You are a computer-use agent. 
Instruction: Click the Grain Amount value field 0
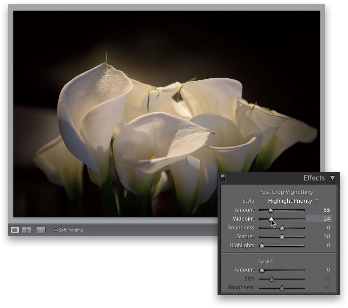(x=328, y=270)
